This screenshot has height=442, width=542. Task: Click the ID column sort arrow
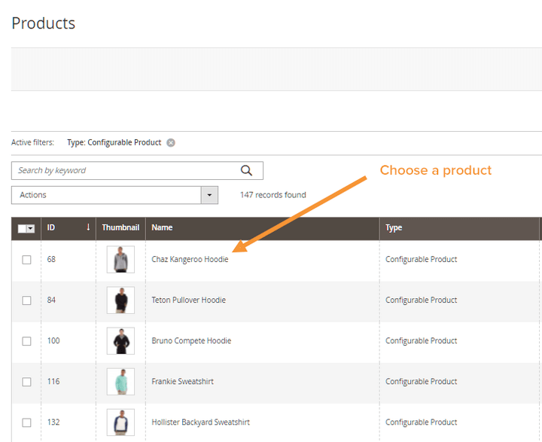pyautogui.click(x=88, y=227)
